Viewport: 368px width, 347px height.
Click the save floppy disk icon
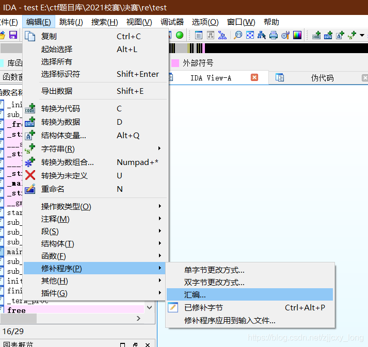coord(13,35)
